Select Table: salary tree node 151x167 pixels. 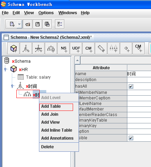pyautogui.click(x=38, y=77)
